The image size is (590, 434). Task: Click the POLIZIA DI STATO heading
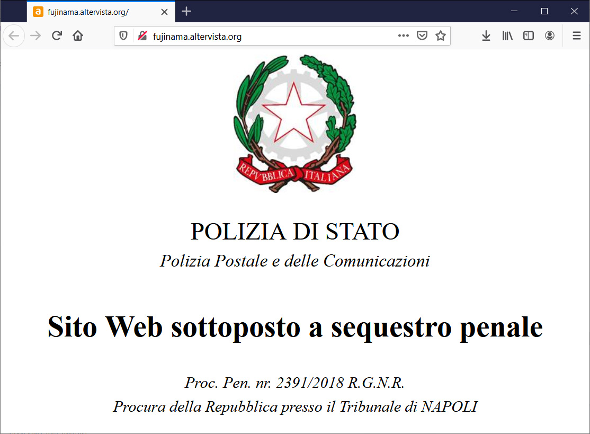point(295,231)
